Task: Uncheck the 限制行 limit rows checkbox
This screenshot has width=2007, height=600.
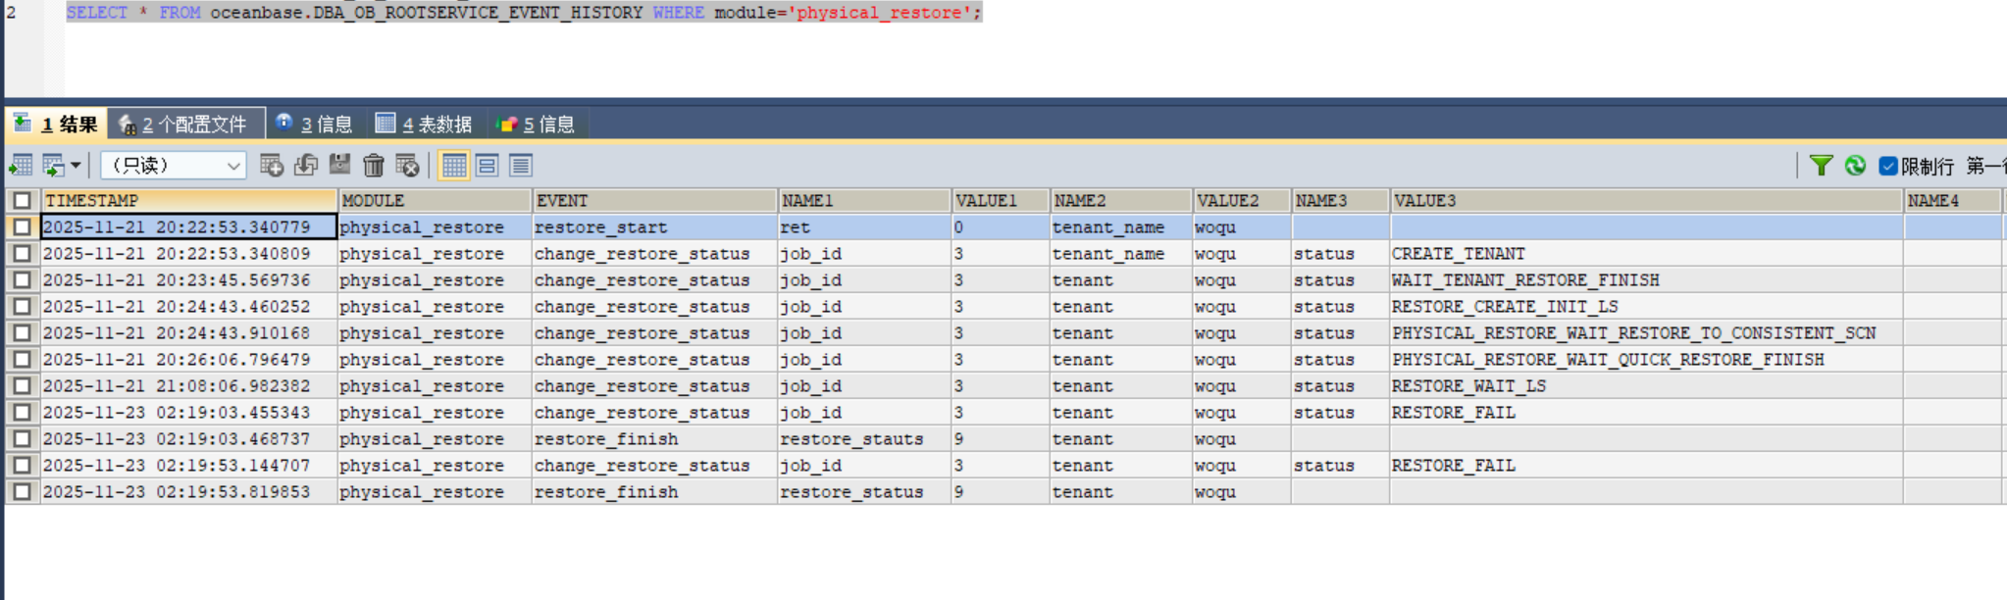Action: 1888,166
